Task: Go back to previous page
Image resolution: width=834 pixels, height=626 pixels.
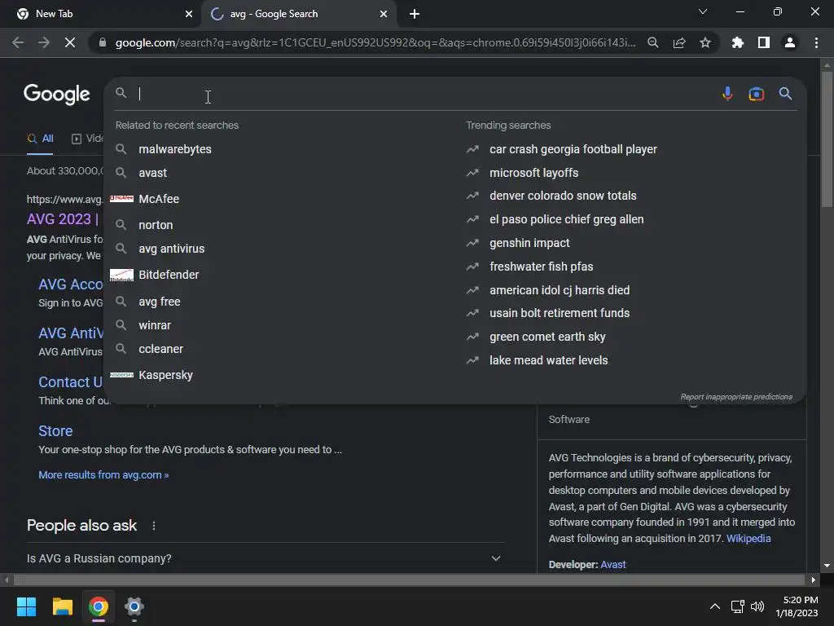Action: [x=18, y=42]
